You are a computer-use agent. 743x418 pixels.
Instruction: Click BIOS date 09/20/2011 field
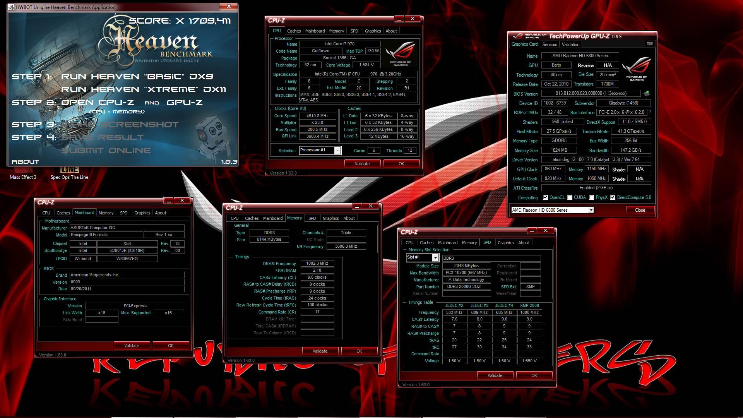click(127, 289)
